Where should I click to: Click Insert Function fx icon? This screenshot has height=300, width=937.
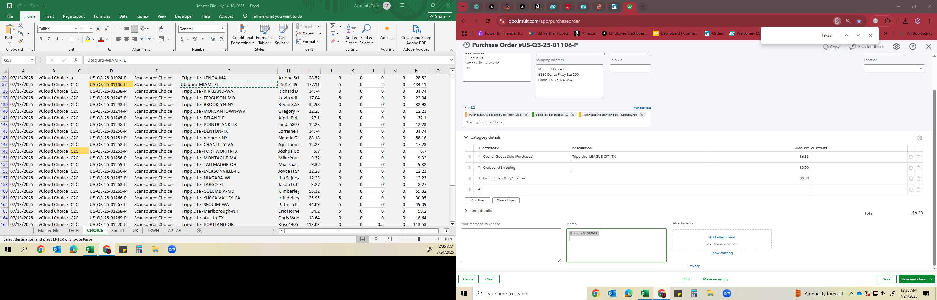point(76,60)
